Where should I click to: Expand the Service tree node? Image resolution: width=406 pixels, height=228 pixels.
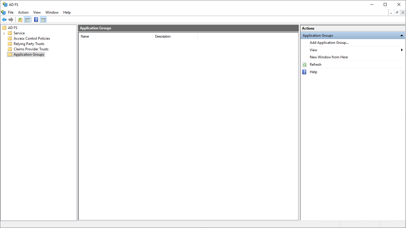4,33
